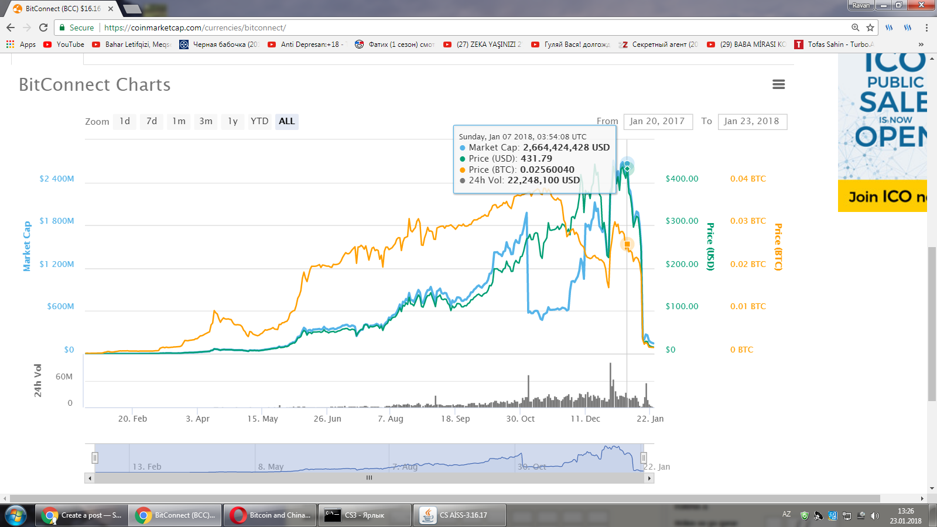Screen dimensions: 937x527
Task: Switch to the Create a post Chrome window
Action: tap(81, 515)
